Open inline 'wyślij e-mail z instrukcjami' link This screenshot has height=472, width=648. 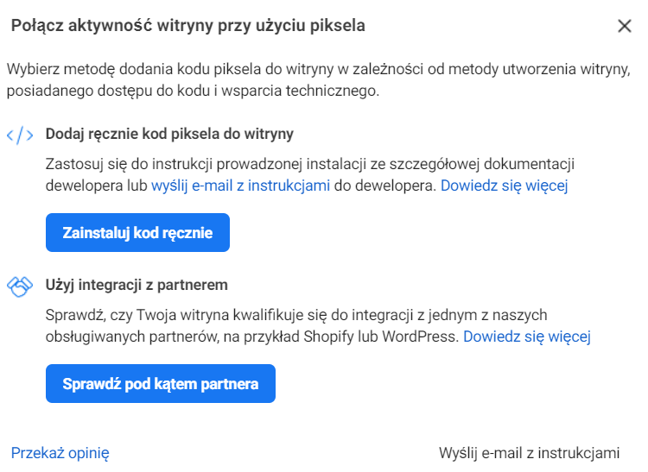(240, 186)
